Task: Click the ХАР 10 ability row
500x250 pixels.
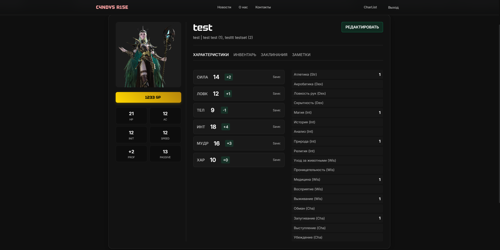Action: pos(239,160)
